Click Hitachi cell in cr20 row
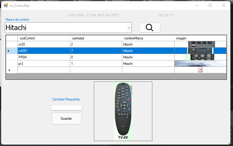This screenshot has width=233, height=146. tap(148, 44)
